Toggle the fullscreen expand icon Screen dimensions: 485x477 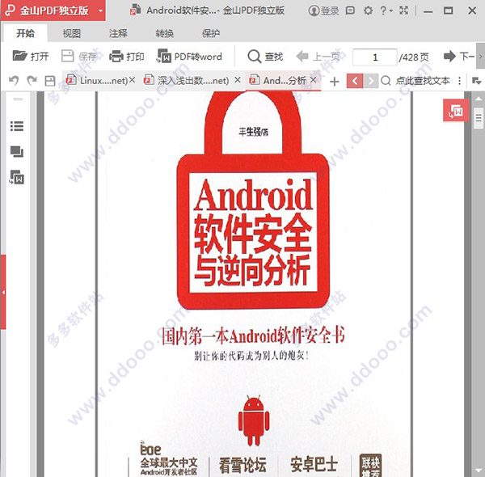[x=403, y=11]
